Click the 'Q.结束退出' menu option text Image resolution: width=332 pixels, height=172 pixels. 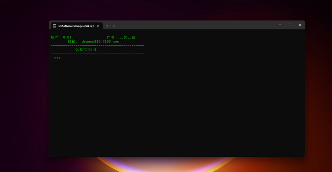[x=86, y=49]
